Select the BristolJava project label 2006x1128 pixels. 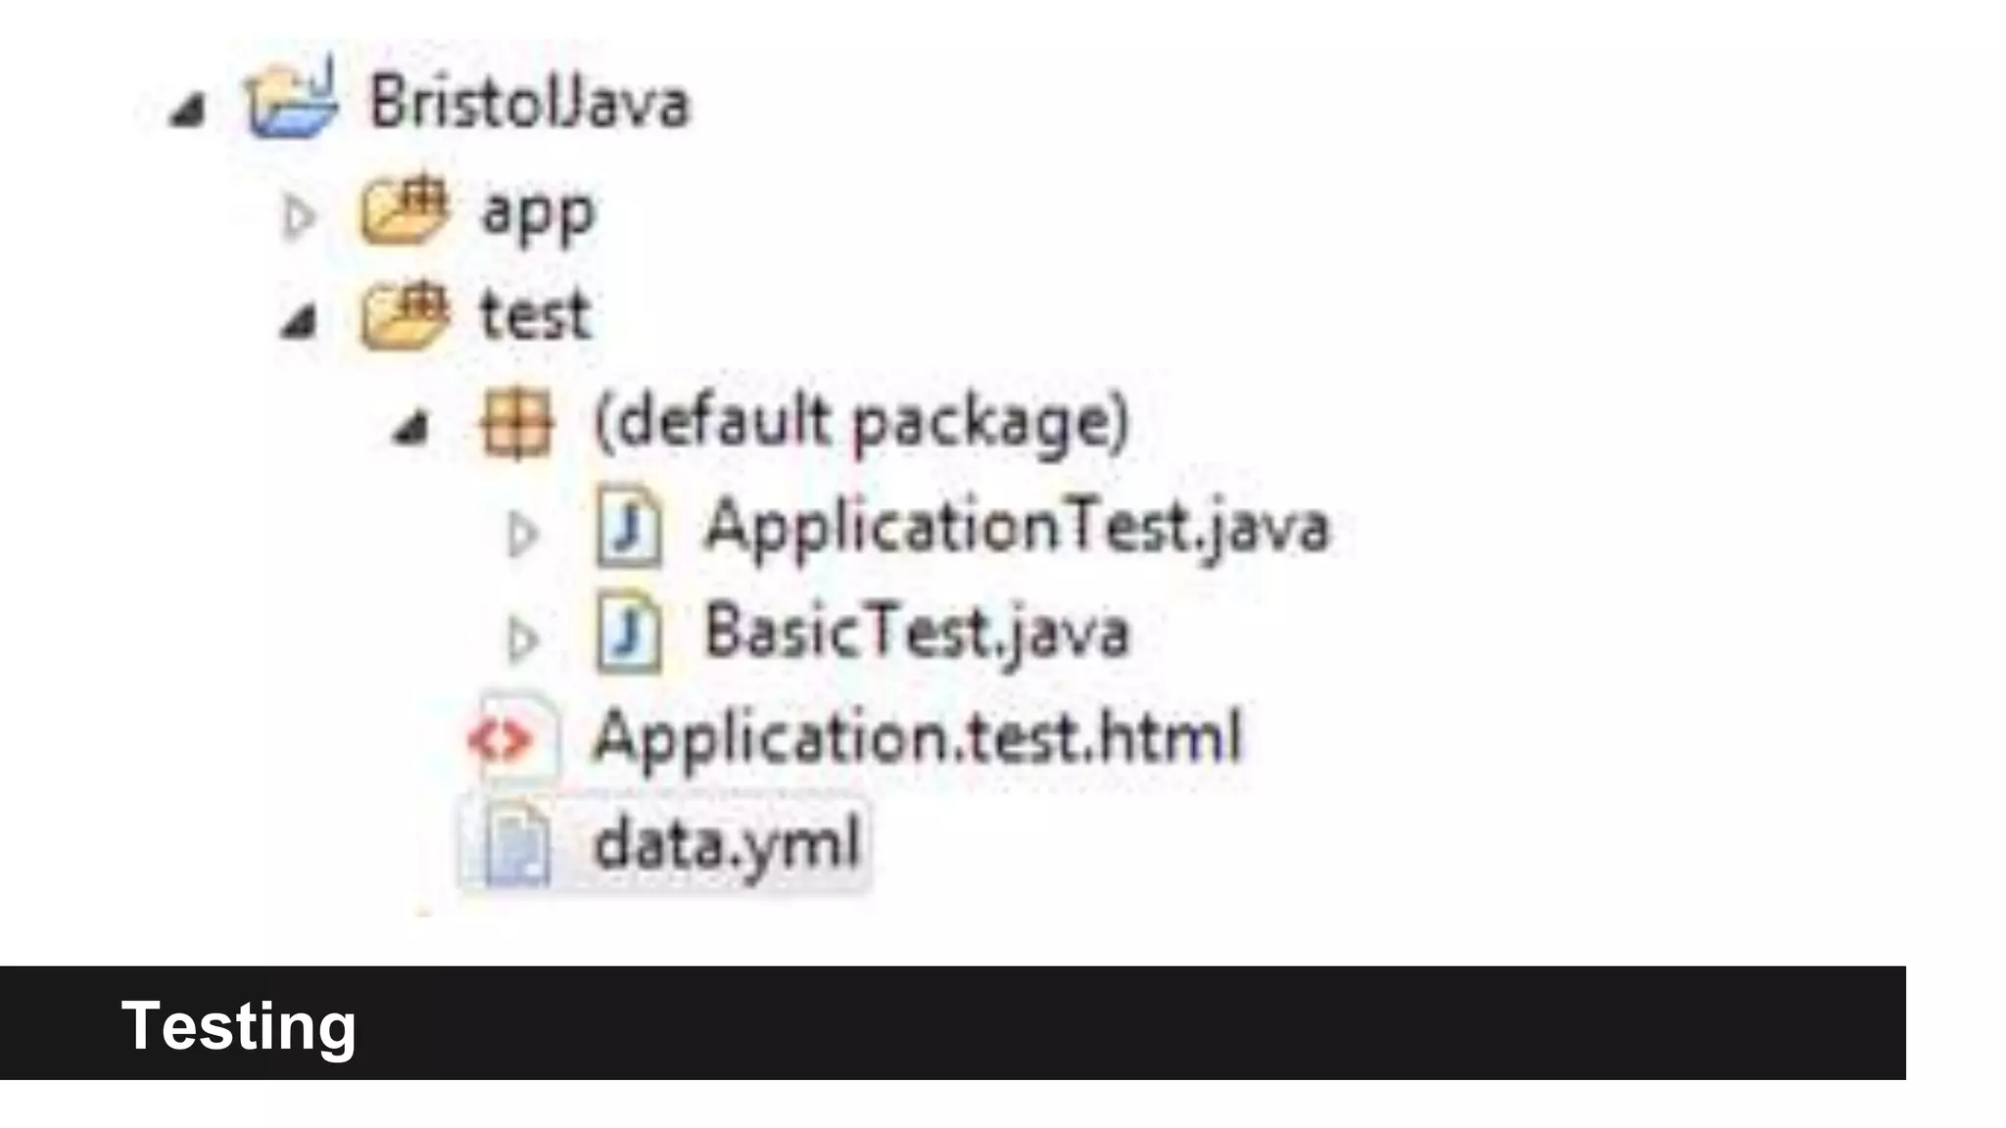[x=529, y=103]
